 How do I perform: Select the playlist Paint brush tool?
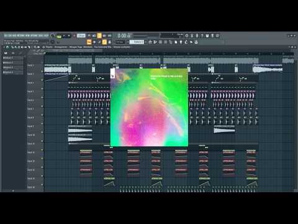pos(15,47)
